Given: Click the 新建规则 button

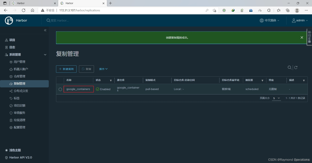Looking at the screenshot, I should [x=66, y=69].
